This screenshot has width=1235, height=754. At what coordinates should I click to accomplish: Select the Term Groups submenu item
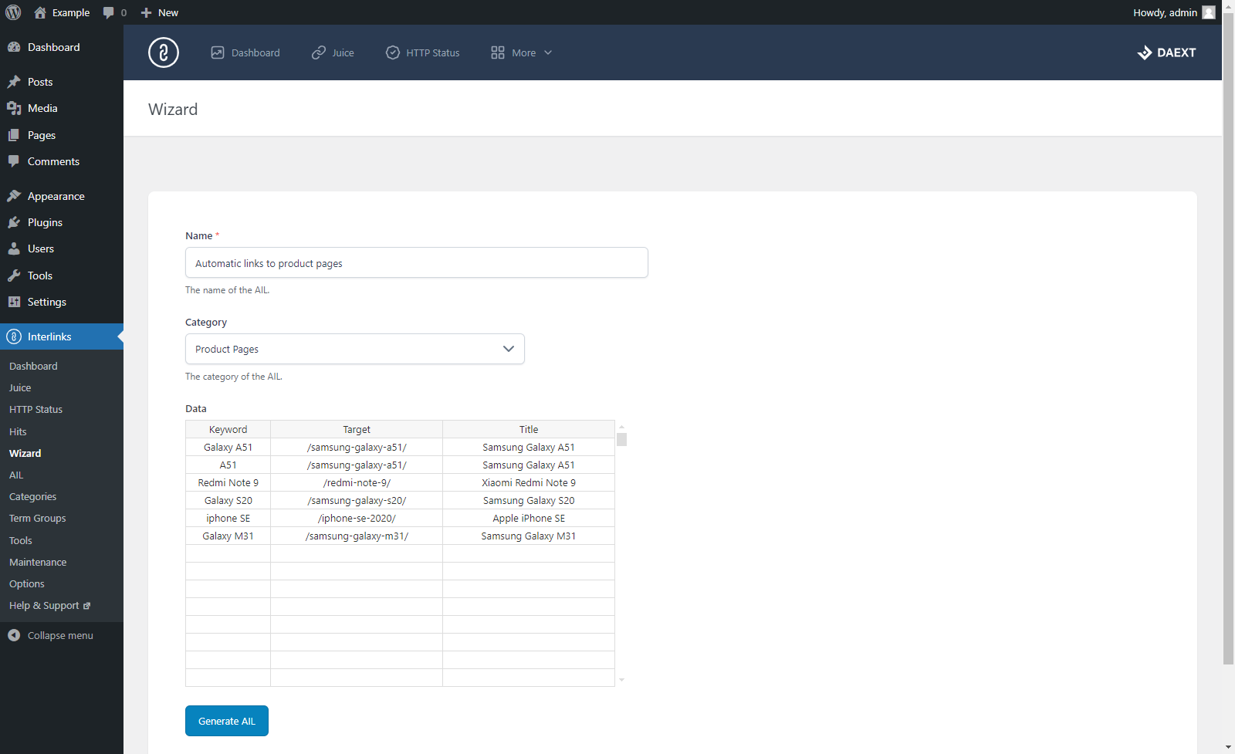click(38, 519)
